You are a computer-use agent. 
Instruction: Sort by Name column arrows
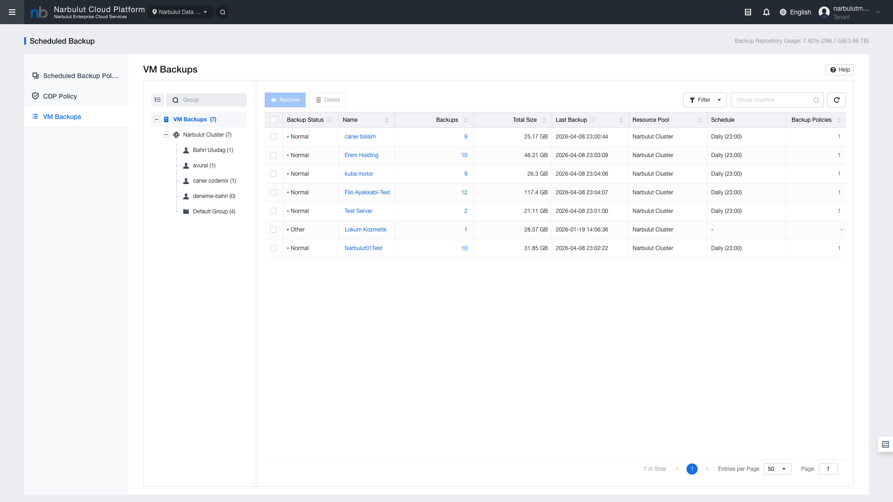click(387, 120)
